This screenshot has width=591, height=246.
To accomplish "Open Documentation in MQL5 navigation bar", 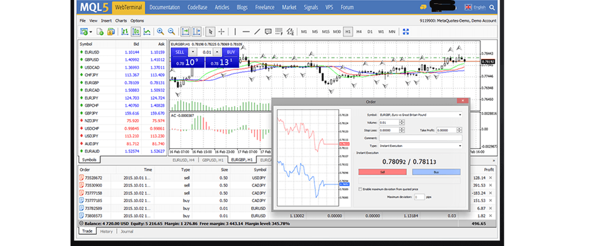I will click(165, 7).
